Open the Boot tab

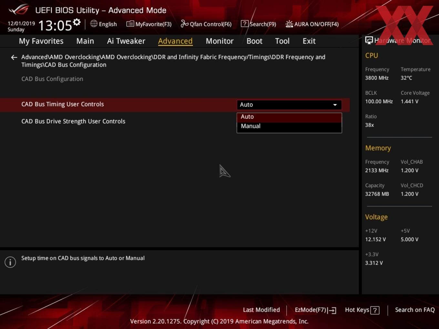click(x=254, y=41)
